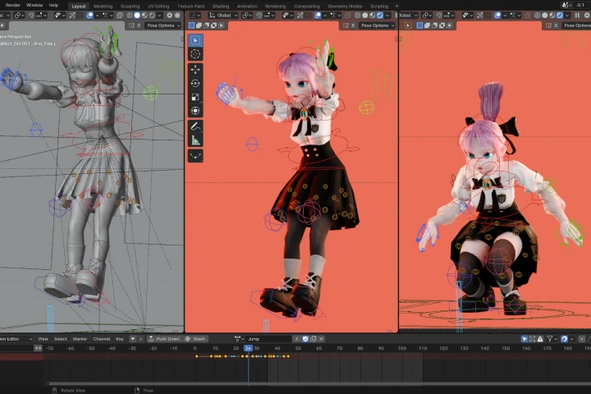Select the Cursor tool
This screenshot has width=591, height=394.
pos(195,54)
